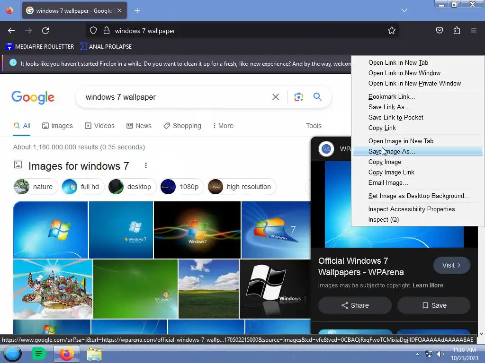Select the 1080p filter chip
The width and height of the screenshot is (485, 363).
(182, 187)
